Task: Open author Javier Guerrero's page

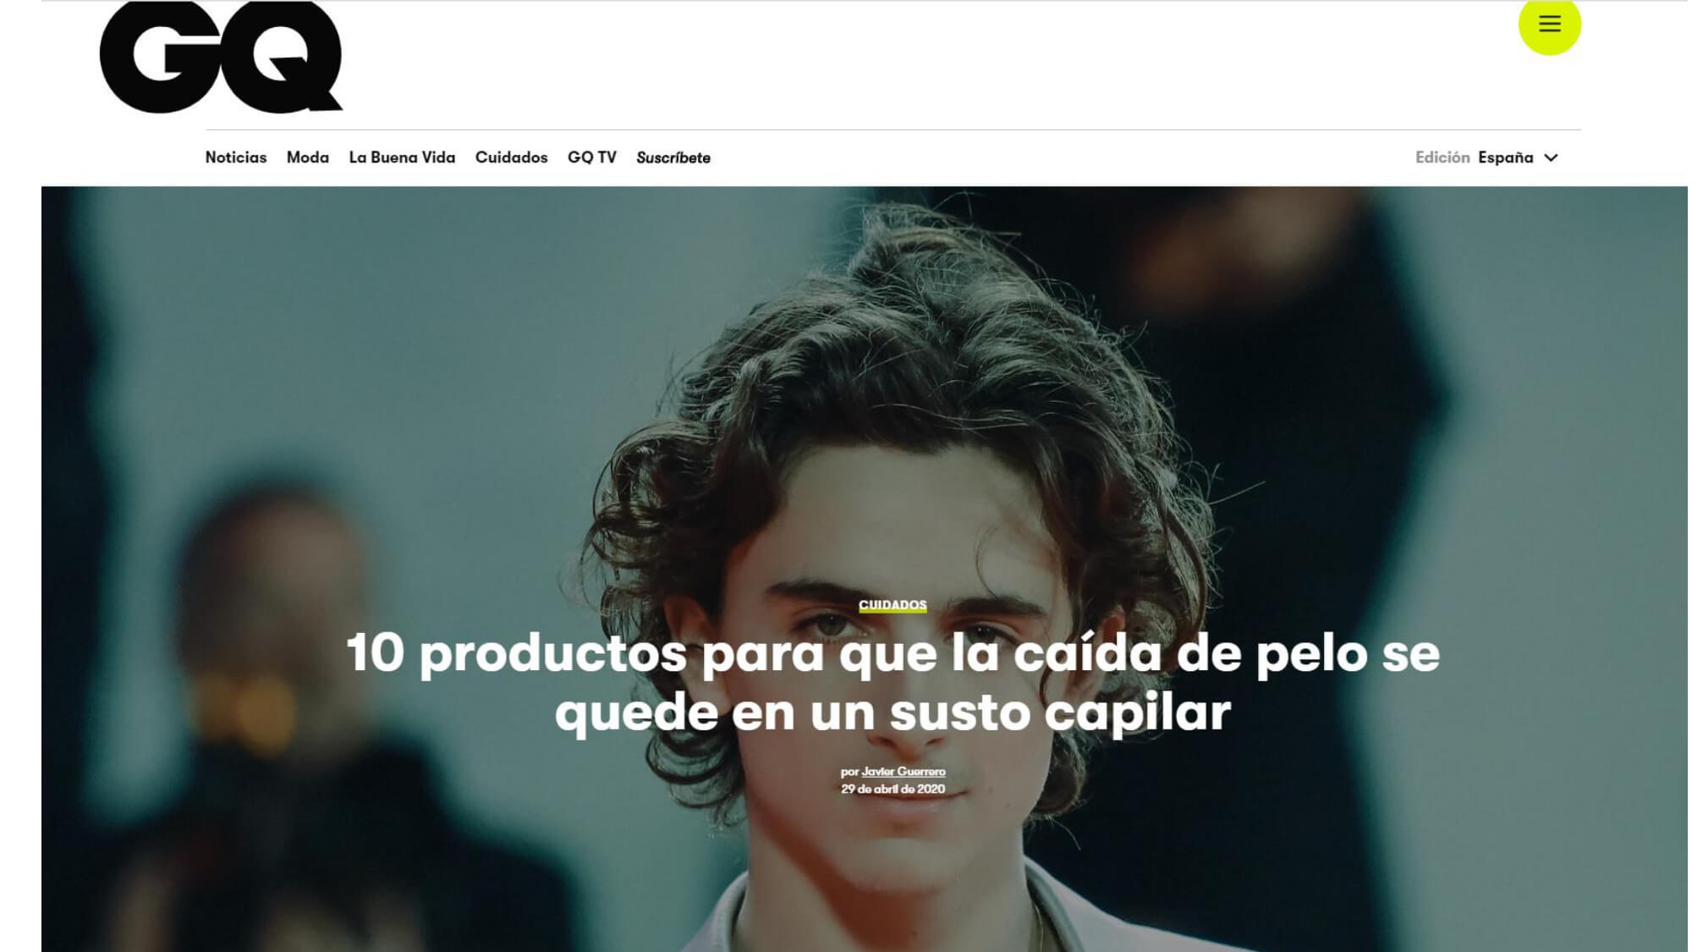Action: [904, 772]
